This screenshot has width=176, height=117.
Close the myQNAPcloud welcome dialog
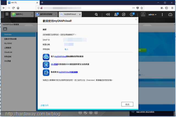[136, 19]
